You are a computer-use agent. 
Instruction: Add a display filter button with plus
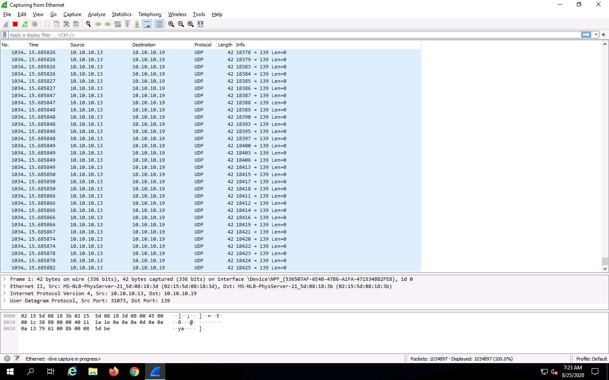[x=604, y=35]
